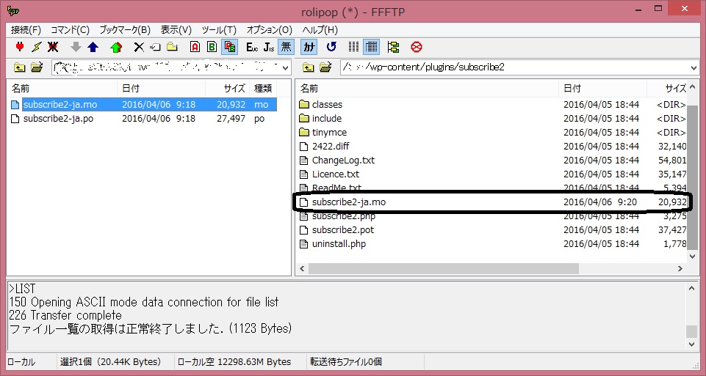The height and width of the screenshot is (376, 706).
Task: Sort local files by 日付 column header
Action: point(132,88)
